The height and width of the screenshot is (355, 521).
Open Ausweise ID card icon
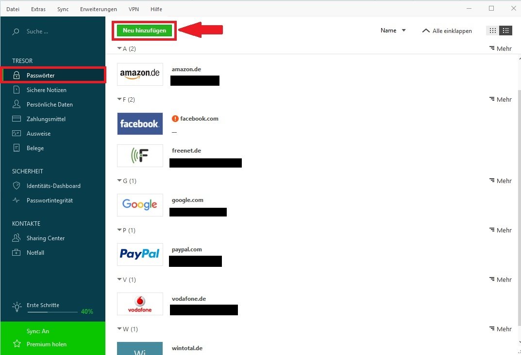coord(17,133)
